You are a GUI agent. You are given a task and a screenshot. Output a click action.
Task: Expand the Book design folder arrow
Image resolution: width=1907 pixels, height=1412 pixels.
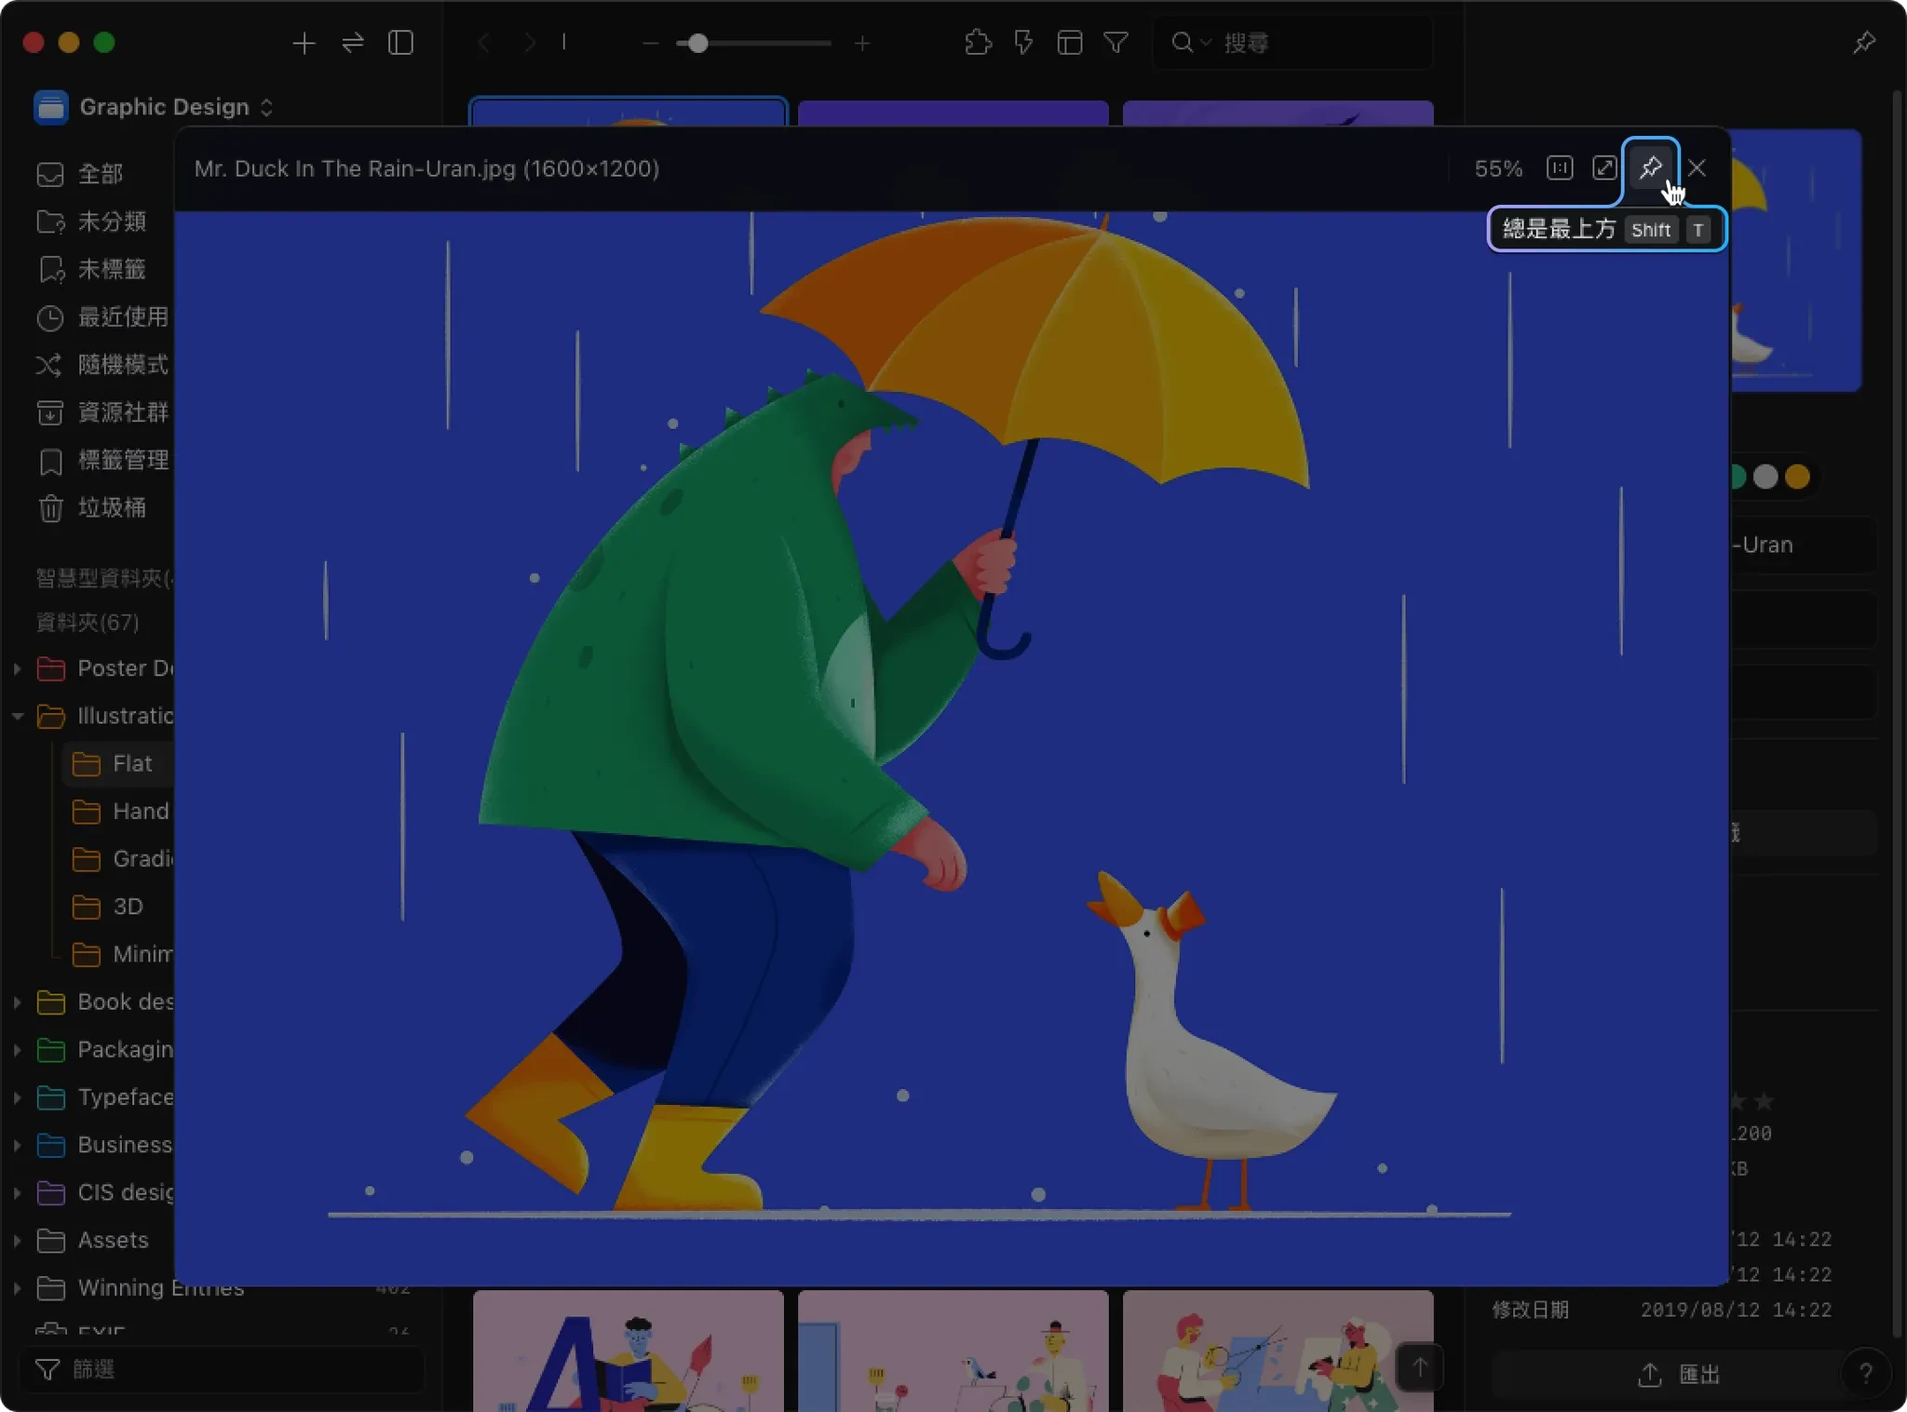coord(18,1002)
